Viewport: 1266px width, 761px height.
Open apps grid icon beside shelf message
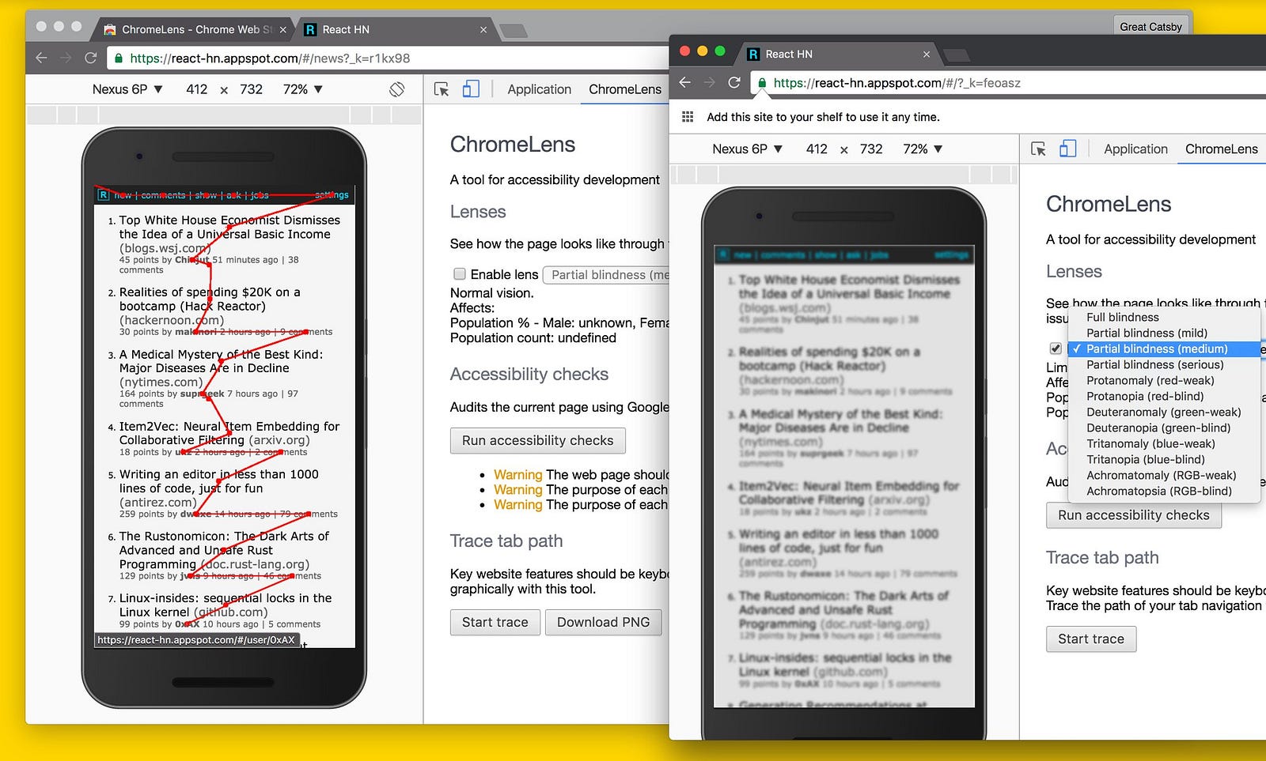point(688,117)
